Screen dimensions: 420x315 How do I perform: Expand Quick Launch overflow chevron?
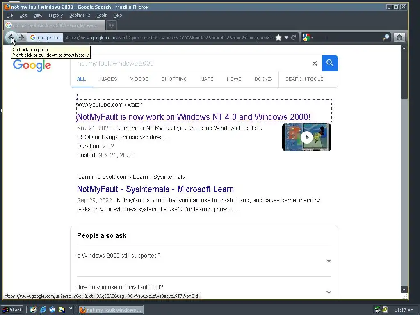click(71, 308)
